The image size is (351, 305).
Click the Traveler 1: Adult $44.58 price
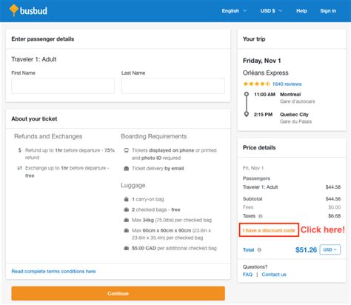pyautogui.click(x=333, y=187)
